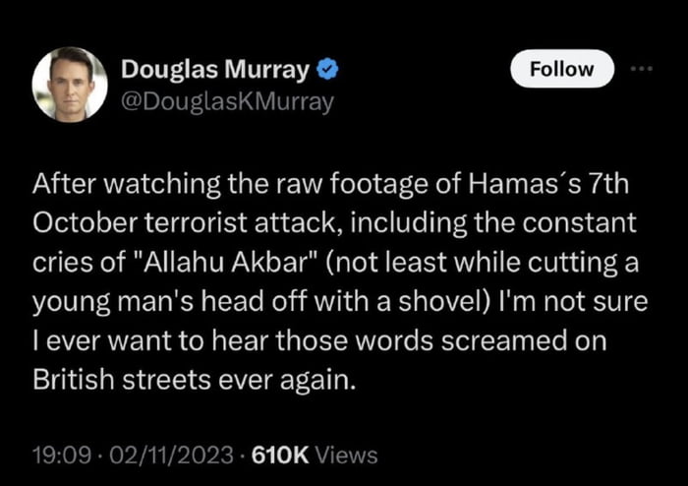688x486 pixels.
Task: Open Douglas Murray's profile picture
Action: [x=70, y=85]
